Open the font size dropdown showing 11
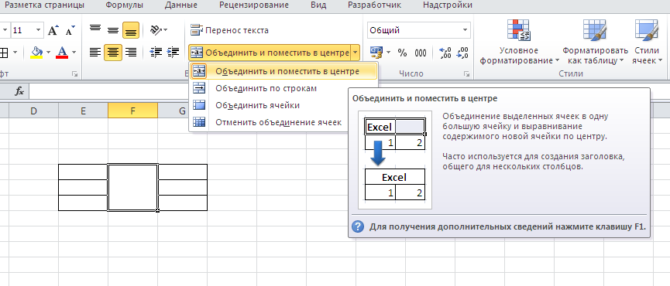The height and width of the screenshot is (286, 670). pyautogui.click(x=38, y=30)
